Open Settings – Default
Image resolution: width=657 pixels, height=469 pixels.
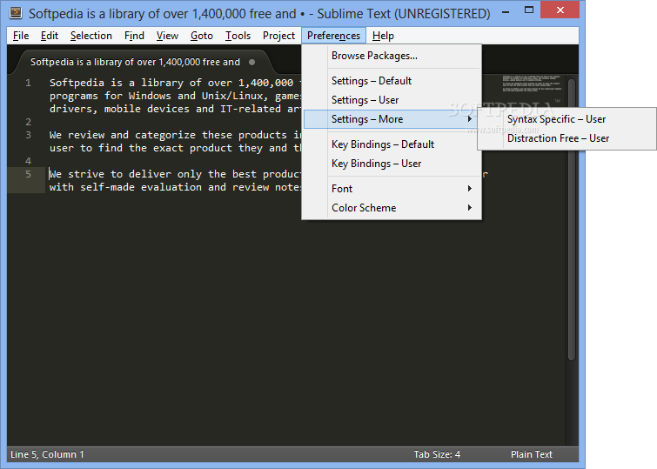click(392, 80)
